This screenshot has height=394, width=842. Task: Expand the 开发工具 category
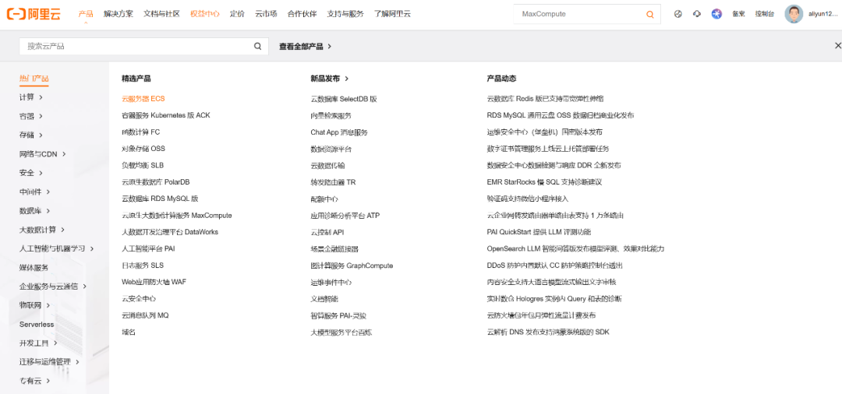39,343
